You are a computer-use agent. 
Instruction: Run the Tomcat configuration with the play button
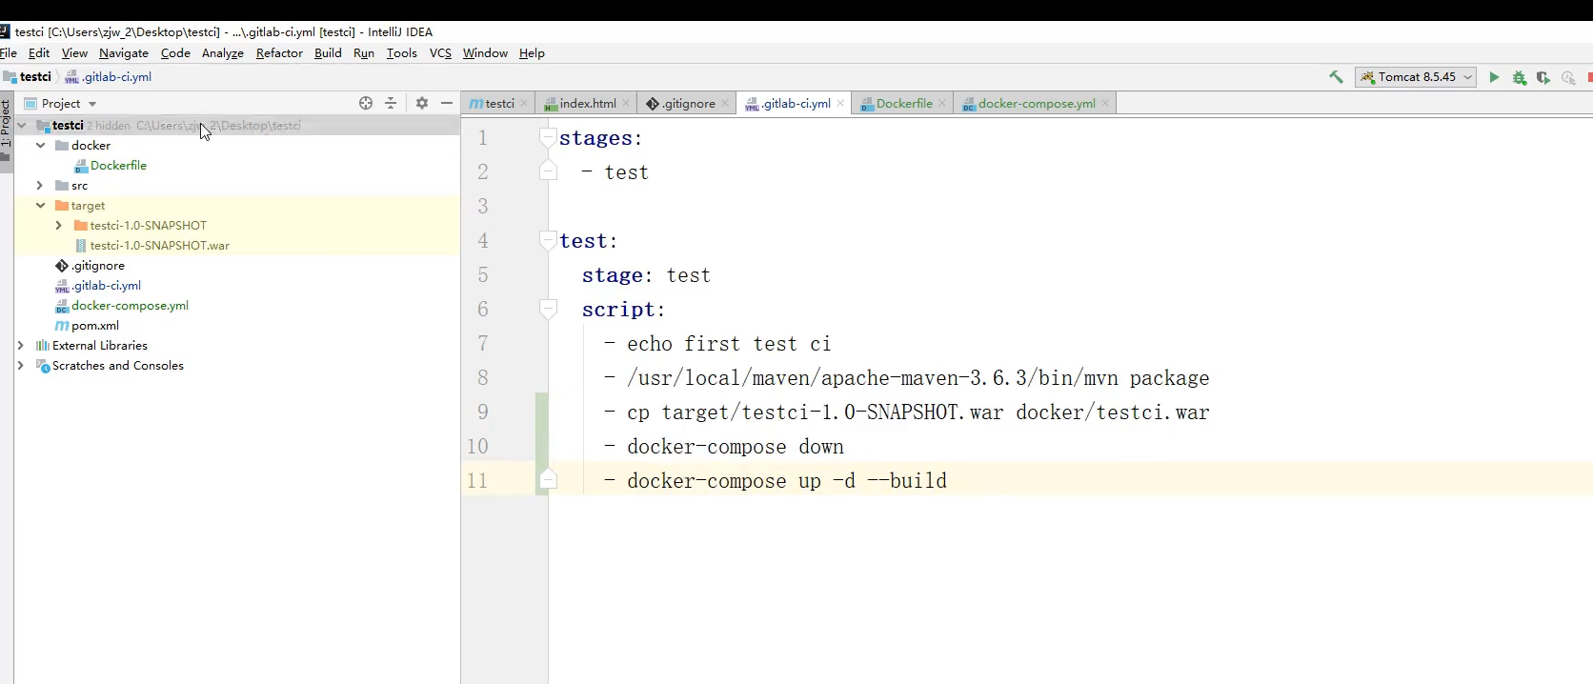click(1494, 77)
